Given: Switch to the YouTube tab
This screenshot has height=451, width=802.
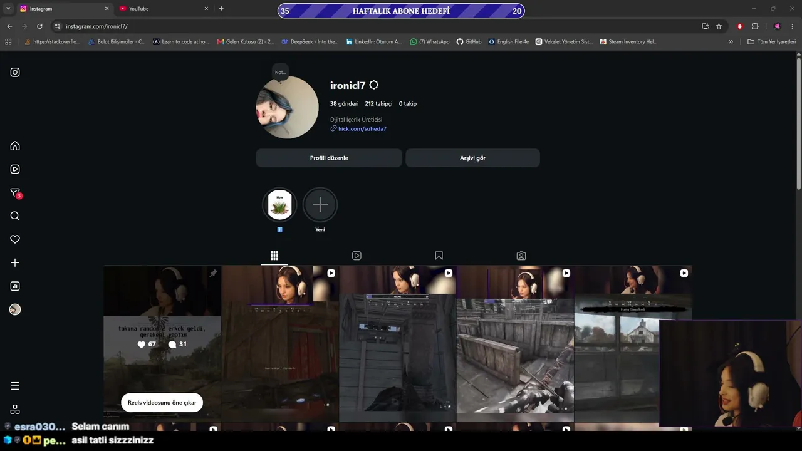Looking at the screenshot, I should coord(163,9).
